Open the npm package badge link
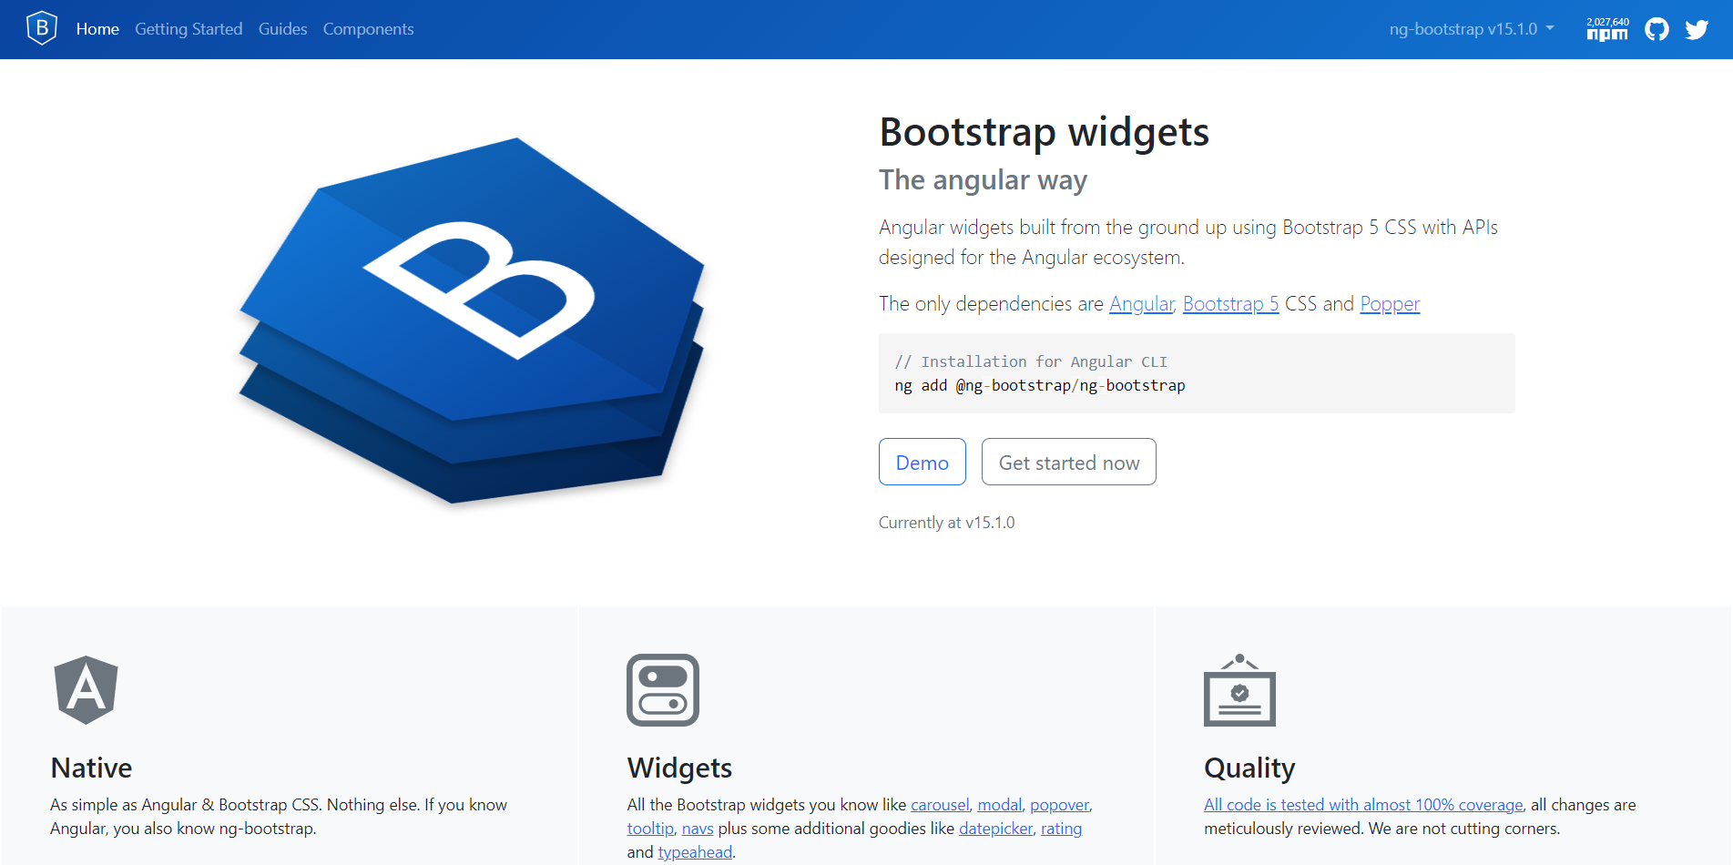1733x865 pixels. (1607, 29)
